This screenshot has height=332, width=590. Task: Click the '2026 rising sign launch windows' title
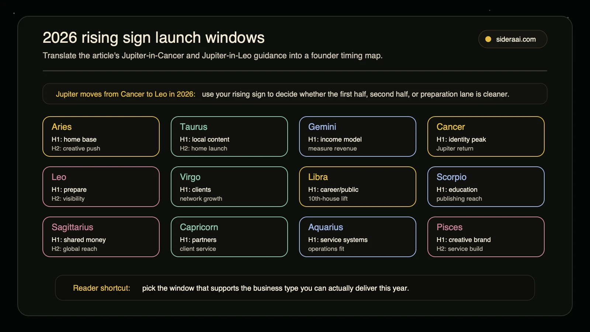coord(154,38)
